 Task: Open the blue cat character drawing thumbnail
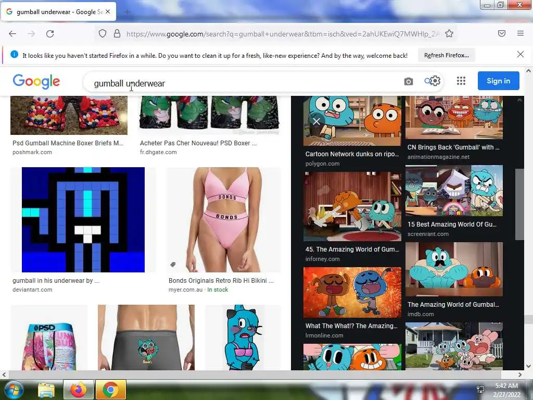click(x=243, y=337)
